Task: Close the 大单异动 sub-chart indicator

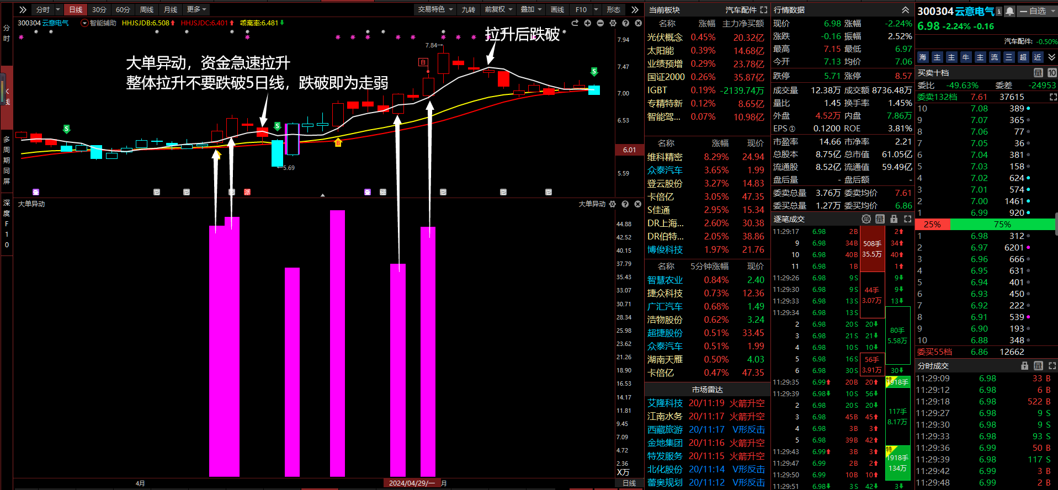Action: (x=638, y=204)
